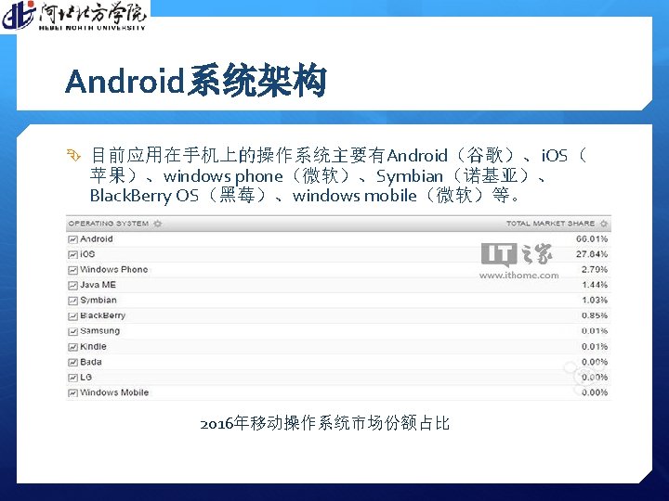Click the Samsung row 0.01% value
The height and width of the screenshot is (501, 669).
(595, 331)
